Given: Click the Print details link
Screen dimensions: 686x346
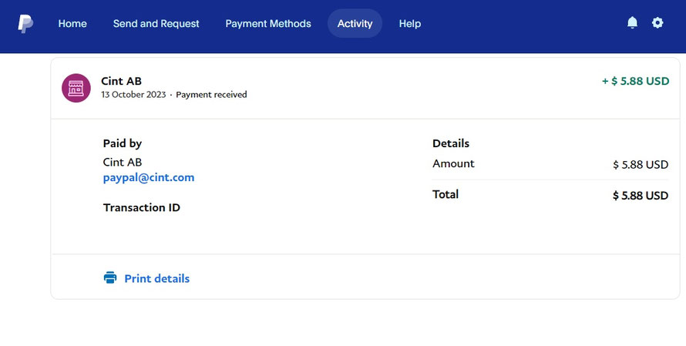Looking at the screenshot, I should click(157, 279).
